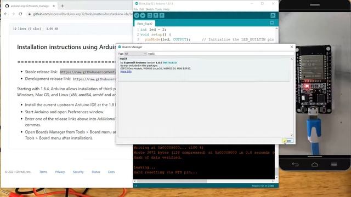Click the Arduino console horizontal scrollbar thumb

(172, 181)
